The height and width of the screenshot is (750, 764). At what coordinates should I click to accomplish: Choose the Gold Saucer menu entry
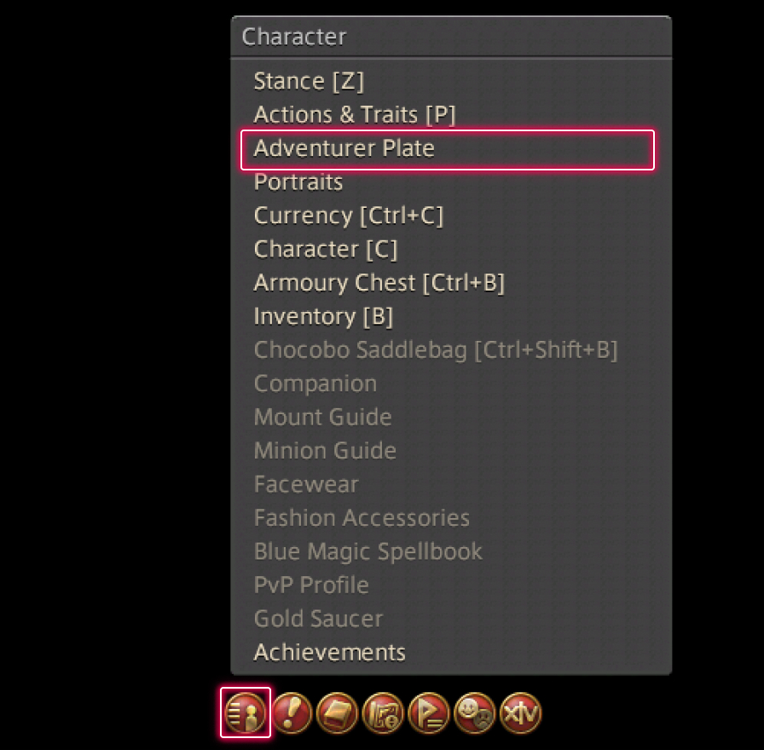pyautogui.click(x=318, y=619)
